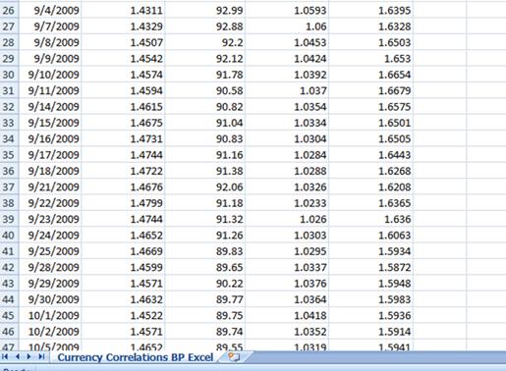Click the cell with value 92.06
This screenshot has height=371, width=506.
(x=205, y=186)
